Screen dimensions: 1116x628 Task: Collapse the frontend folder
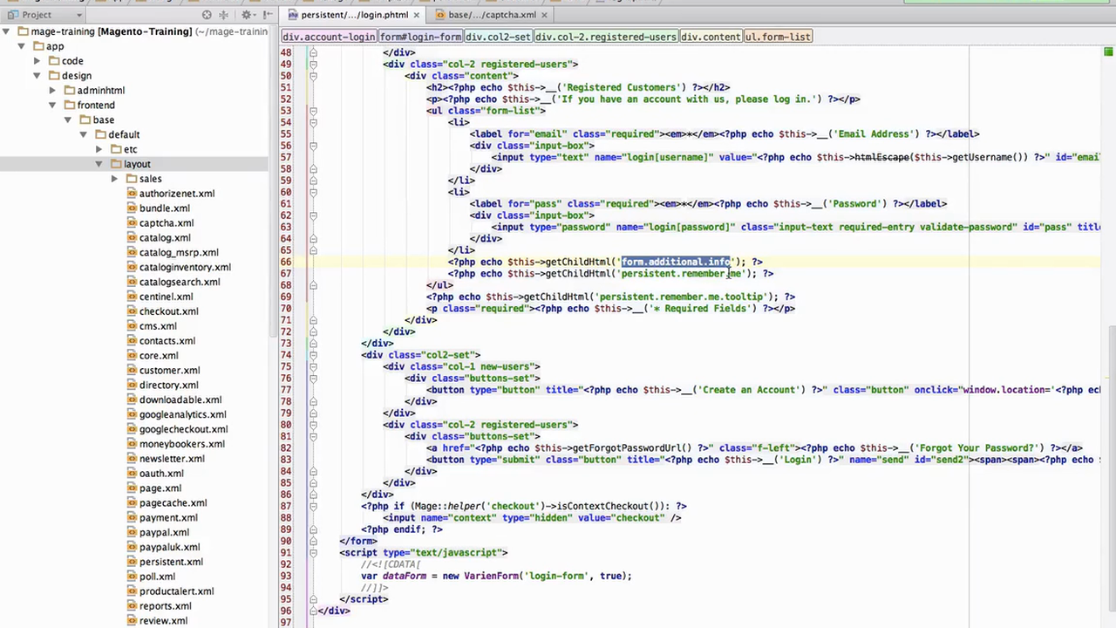pyautogui.click(x=51, y=105)
